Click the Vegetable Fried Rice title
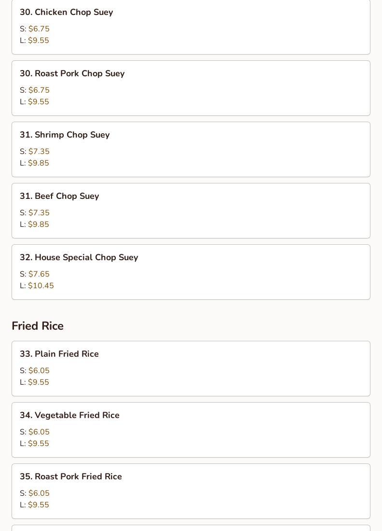Viewport: 382px width, 531px height. click(69, 415)
